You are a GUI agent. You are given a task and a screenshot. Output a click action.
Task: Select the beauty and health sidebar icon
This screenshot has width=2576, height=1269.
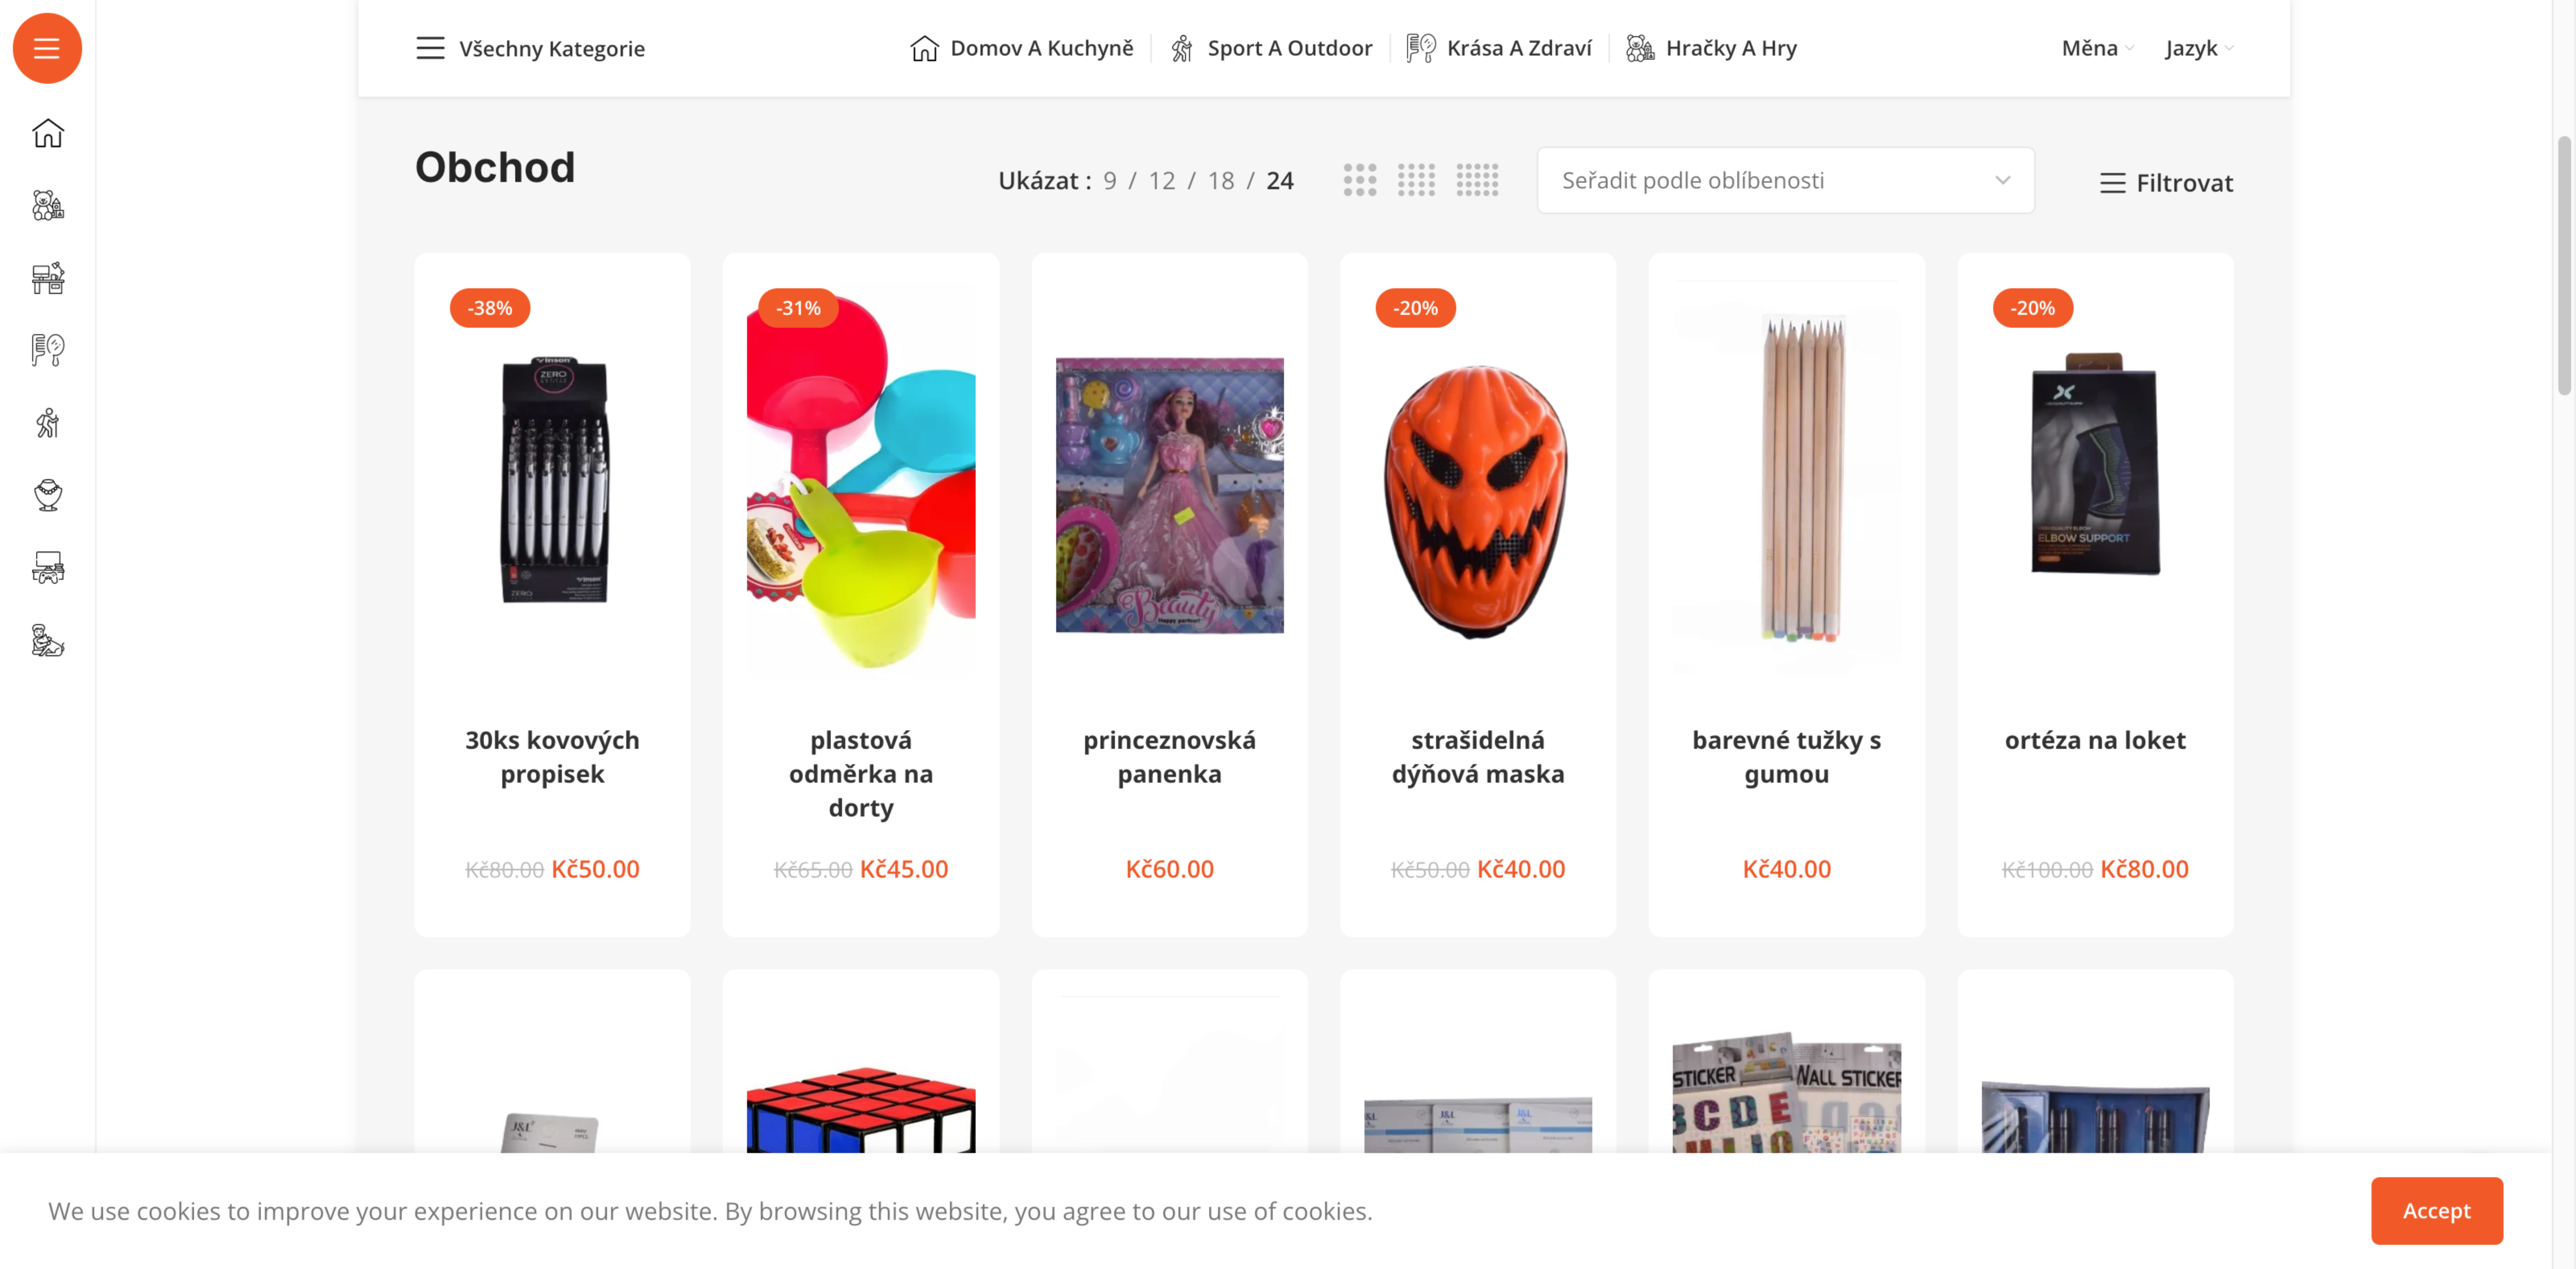(47, 350)
